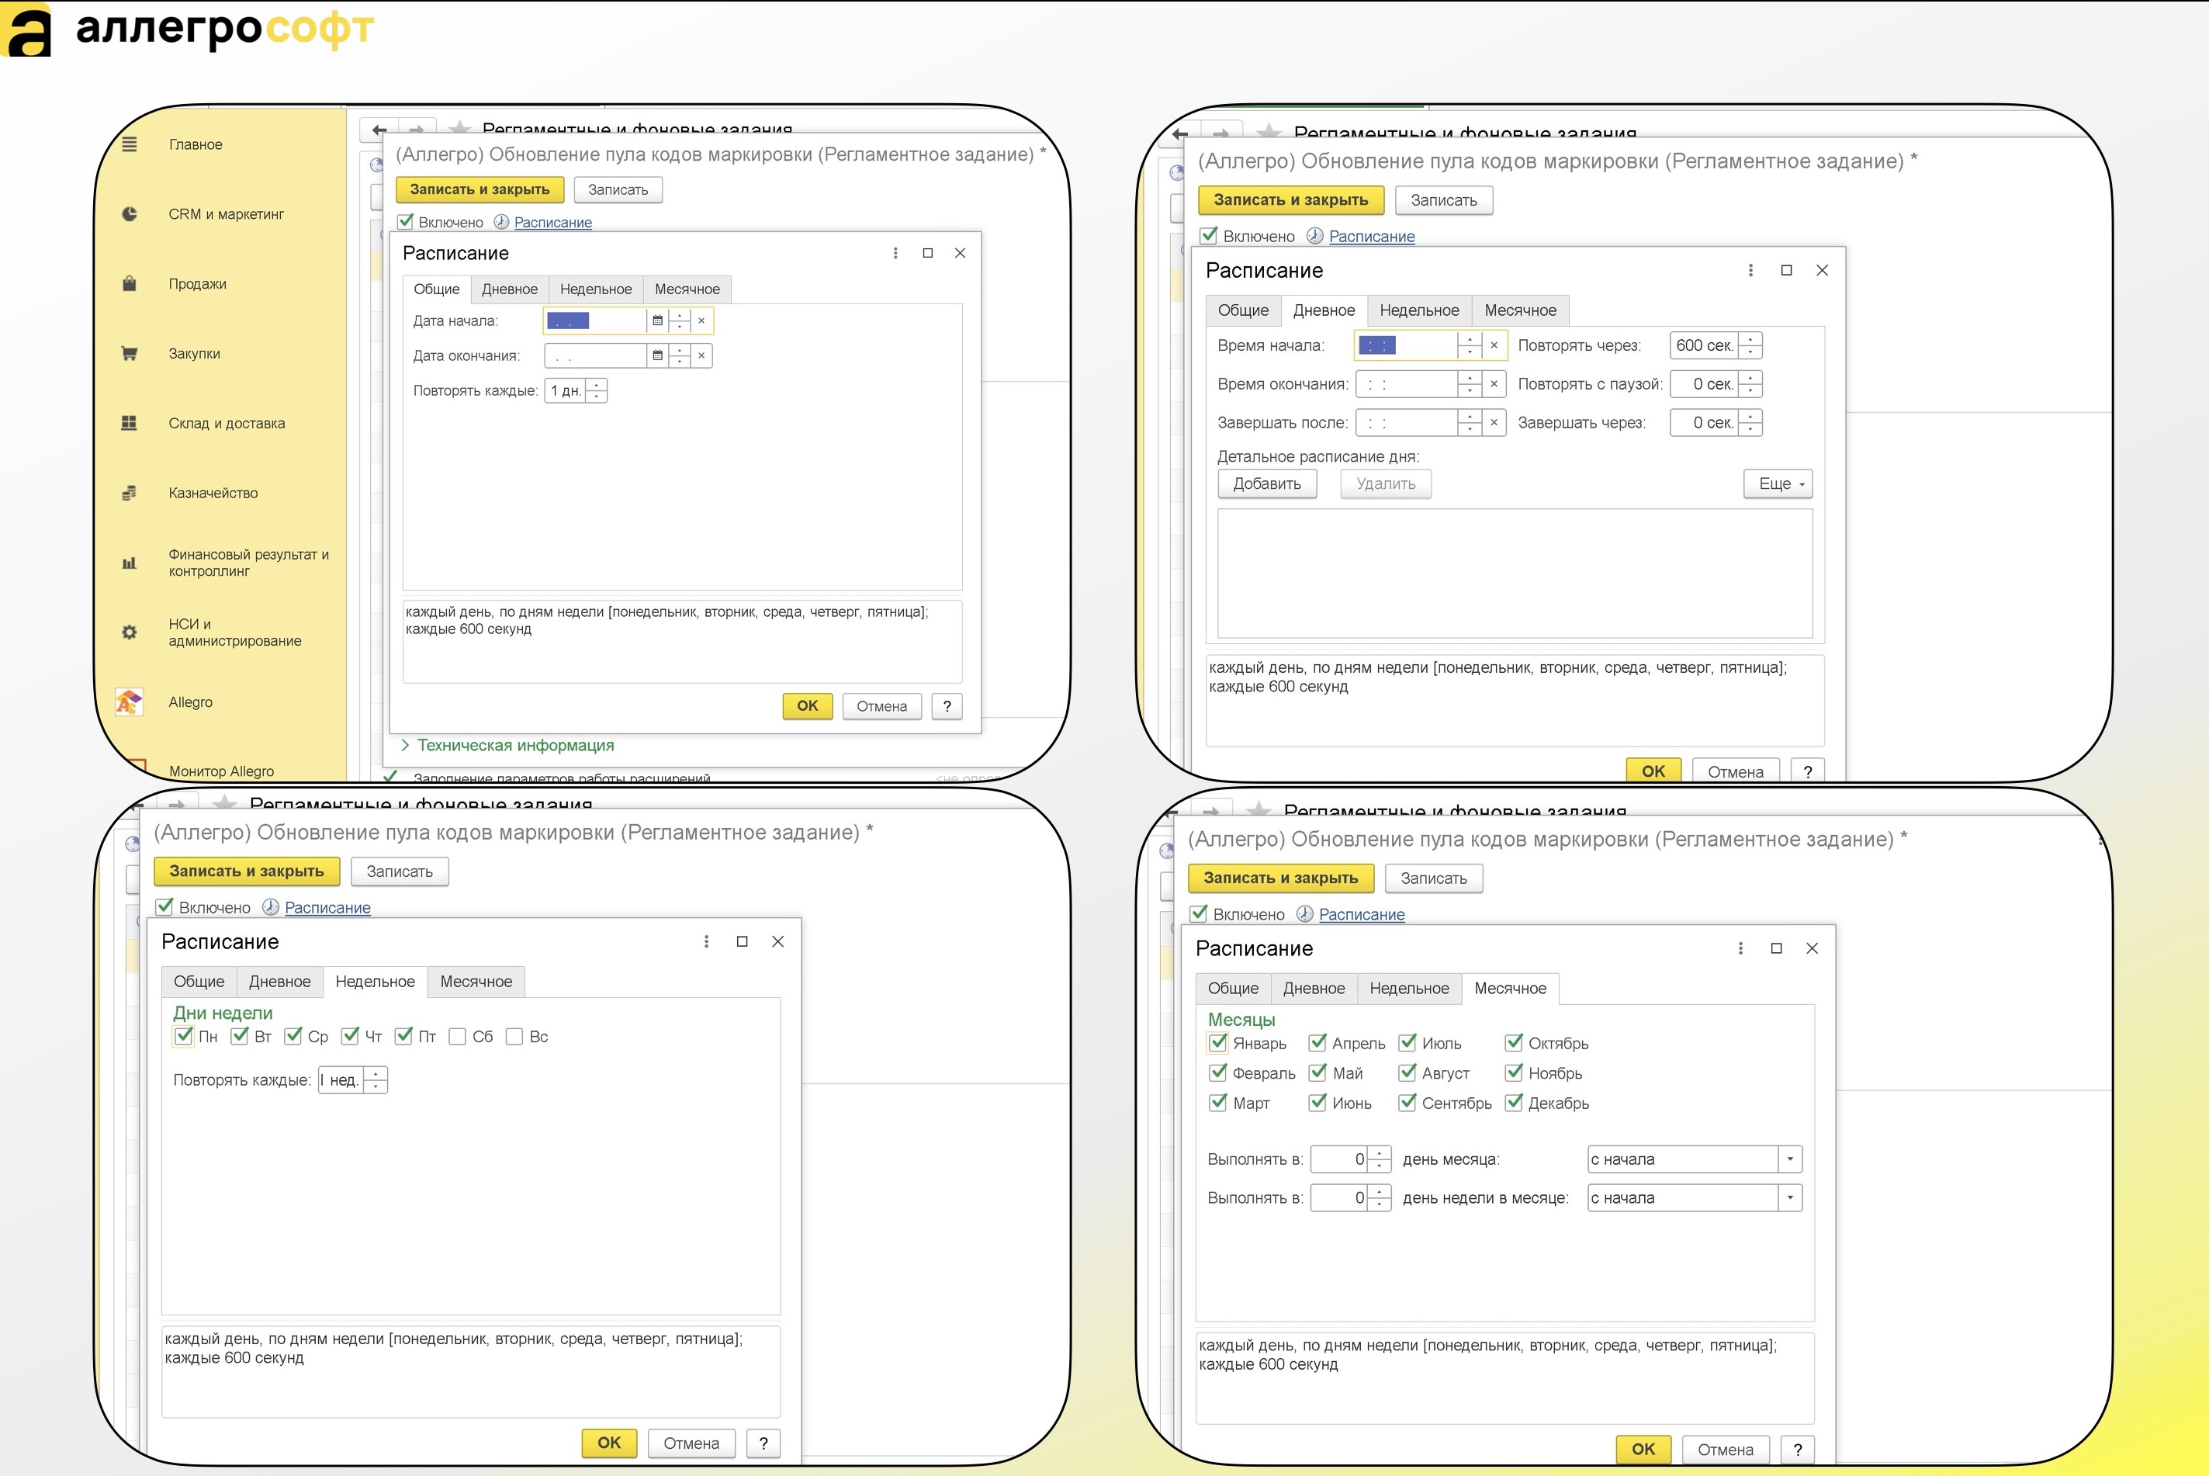Click the CRM и маркетинг pie chart icon
The height and width of the screenshot is (1476, 2209).
click(130, 213)
